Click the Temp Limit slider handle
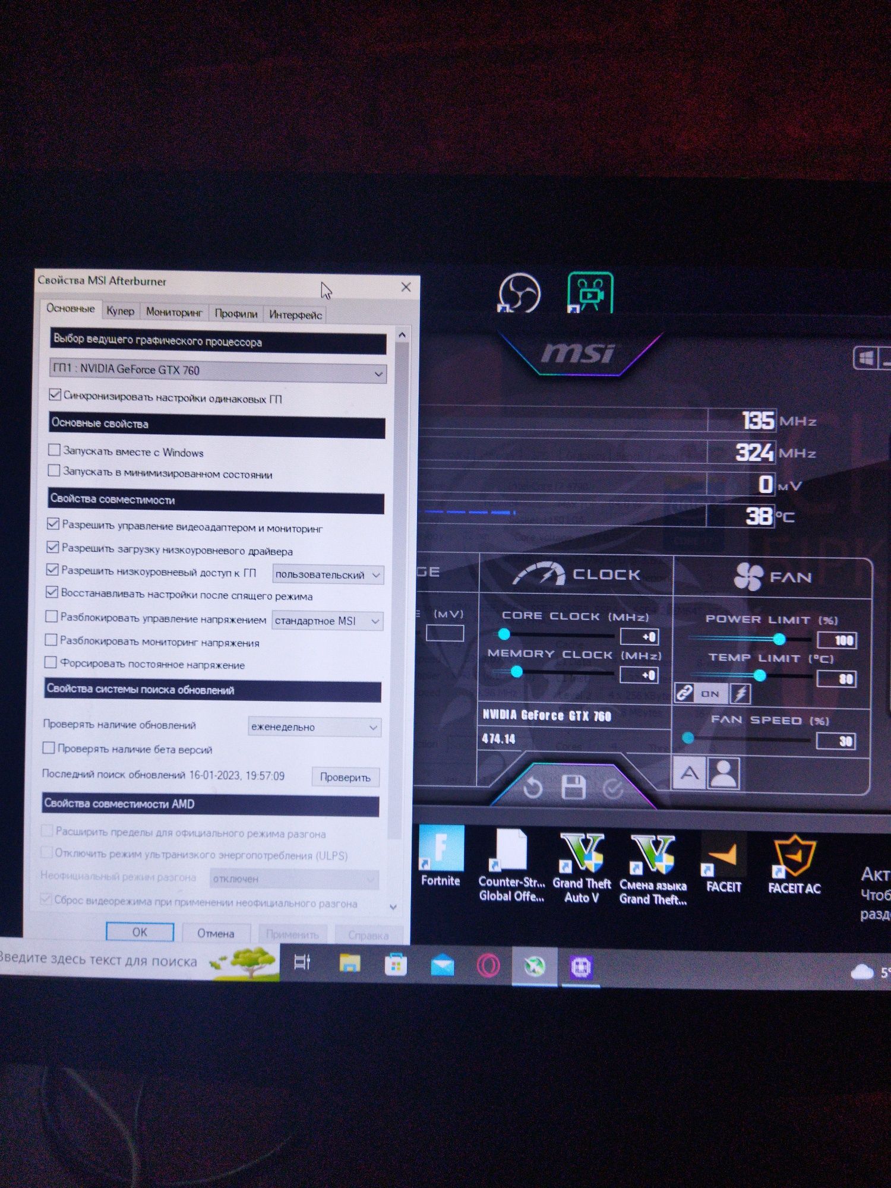Viewport: 891px width, 1188px height. pos(760,675)
